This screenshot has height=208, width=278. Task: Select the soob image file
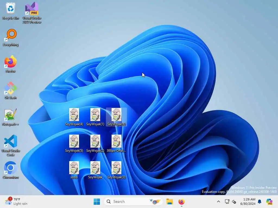(x=74, y=170)
